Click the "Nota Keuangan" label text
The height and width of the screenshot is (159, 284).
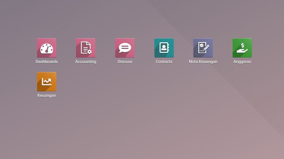203,62
